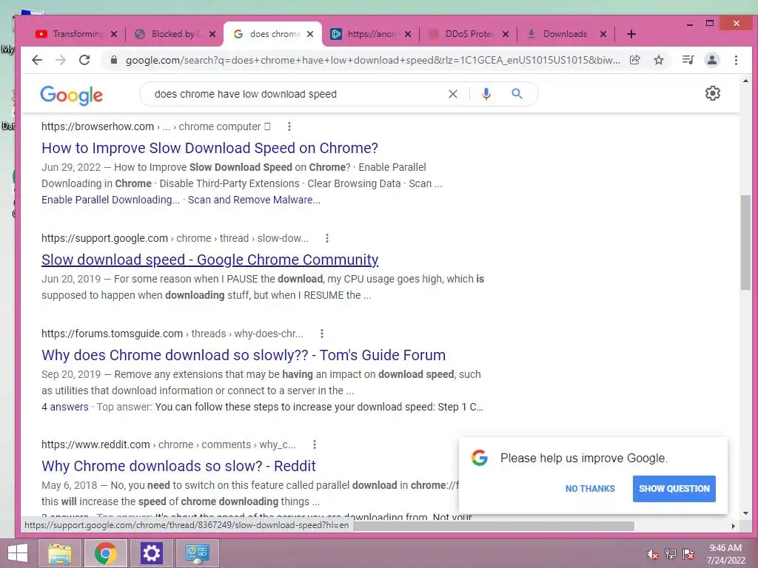Image resolution: width=758 pixels, height=568 pixels.
Task: Open the network tray icon
Action: pyautogui.click(x=671, y=554)
